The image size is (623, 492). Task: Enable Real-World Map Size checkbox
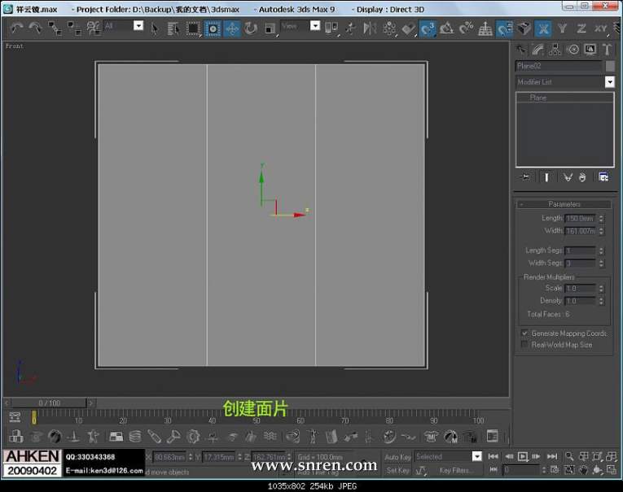tap(524, 345)
